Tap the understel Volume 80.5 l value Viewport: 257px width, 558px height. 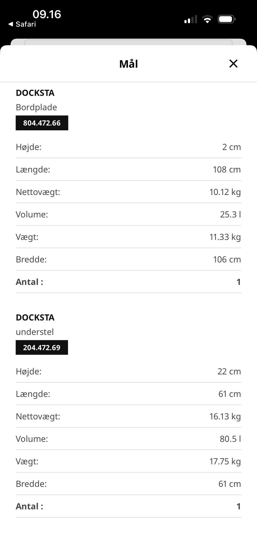click(230, 439)
